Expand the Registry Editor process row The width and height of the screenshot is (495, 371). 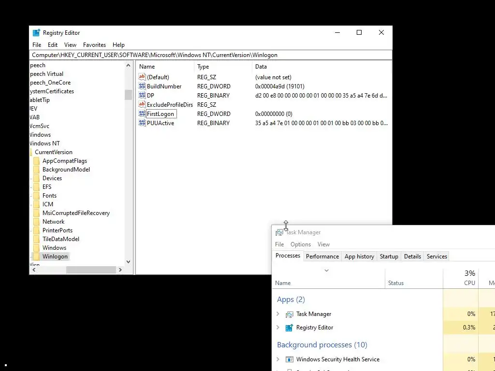point(278,328)
